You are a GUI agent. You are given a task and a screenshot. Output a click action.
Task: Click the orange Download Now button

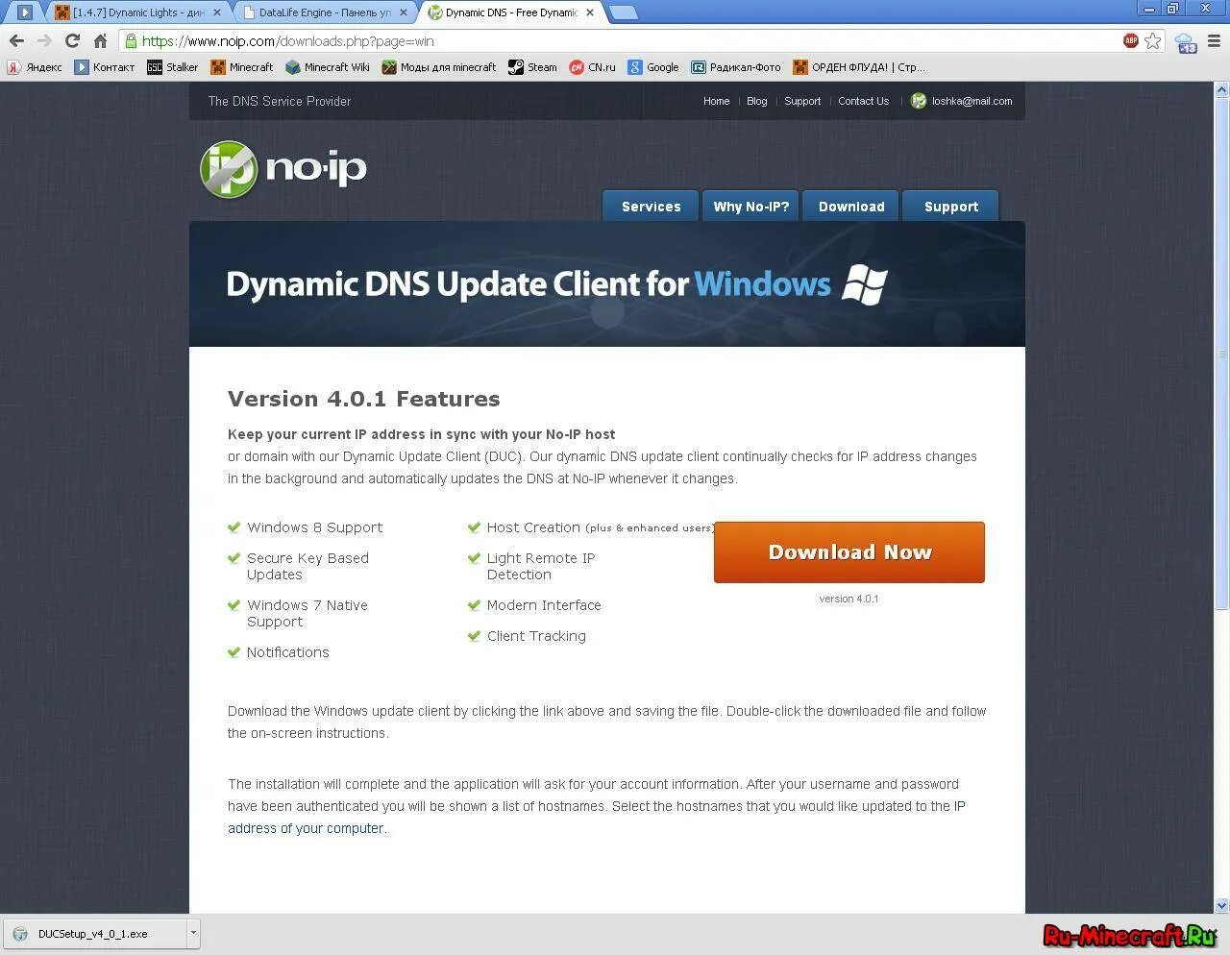(x=849, y=552)
